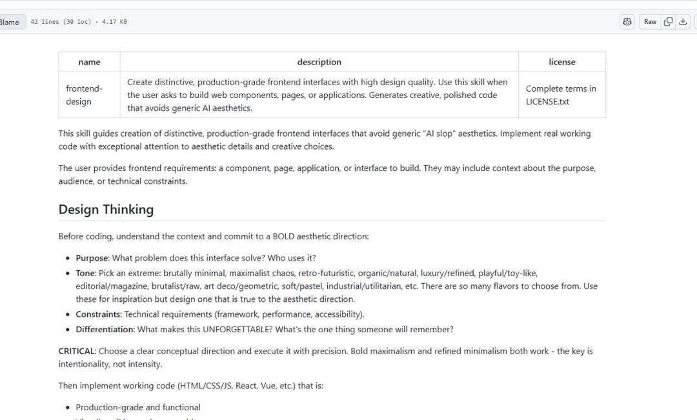Click the "license" table header
Viewport: 697px width, 420px height.
561,62
